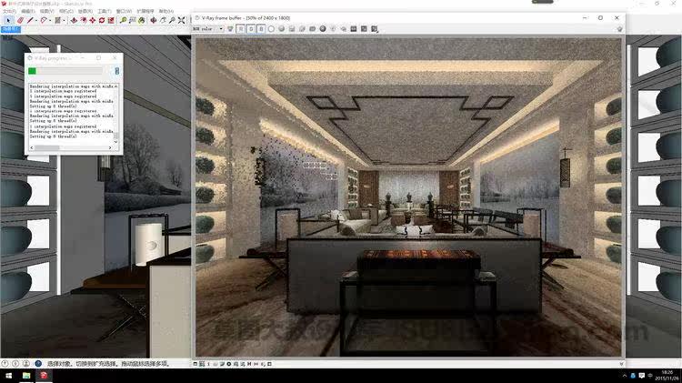Select the Move tool with red arrows

(x=93, y=20)
